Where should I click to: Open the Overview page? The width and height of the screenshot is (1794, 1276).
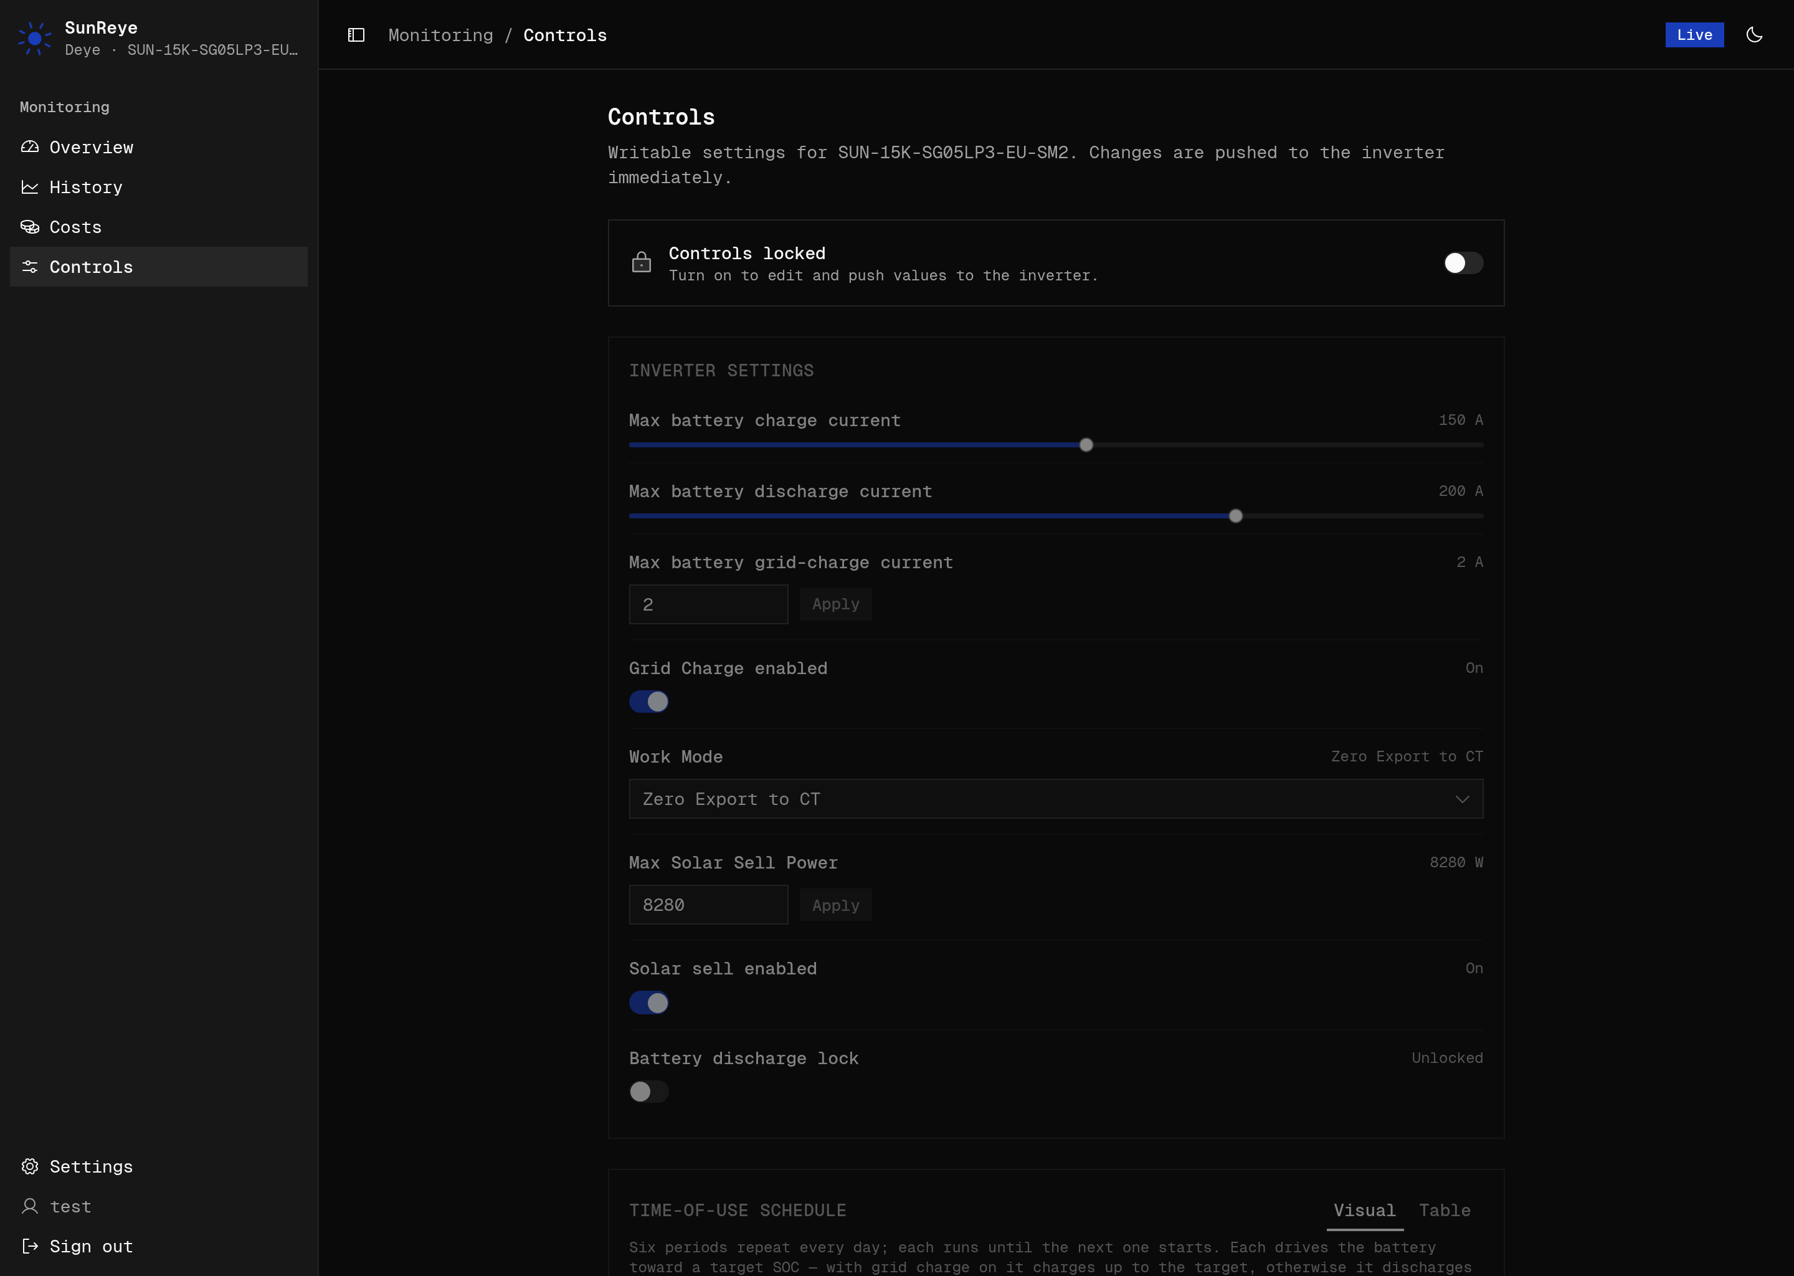coord(159,147)
